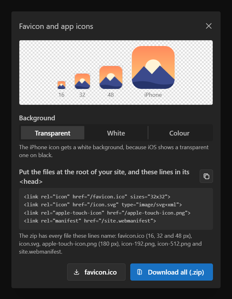This screenshot has height=299, width=232.
Task: Click the "48" size label
Action: click(111, 95)
